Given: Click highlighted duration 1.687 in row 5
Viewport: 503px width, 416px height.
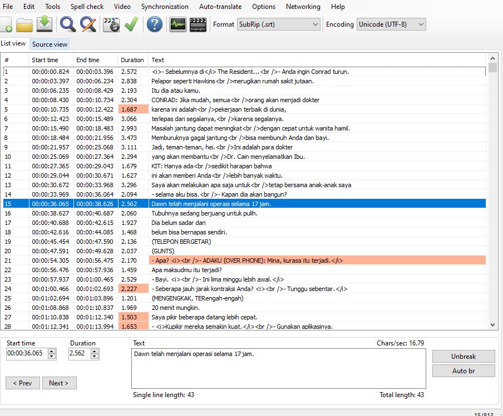Looking at the screenshot, I should (133, 109).
